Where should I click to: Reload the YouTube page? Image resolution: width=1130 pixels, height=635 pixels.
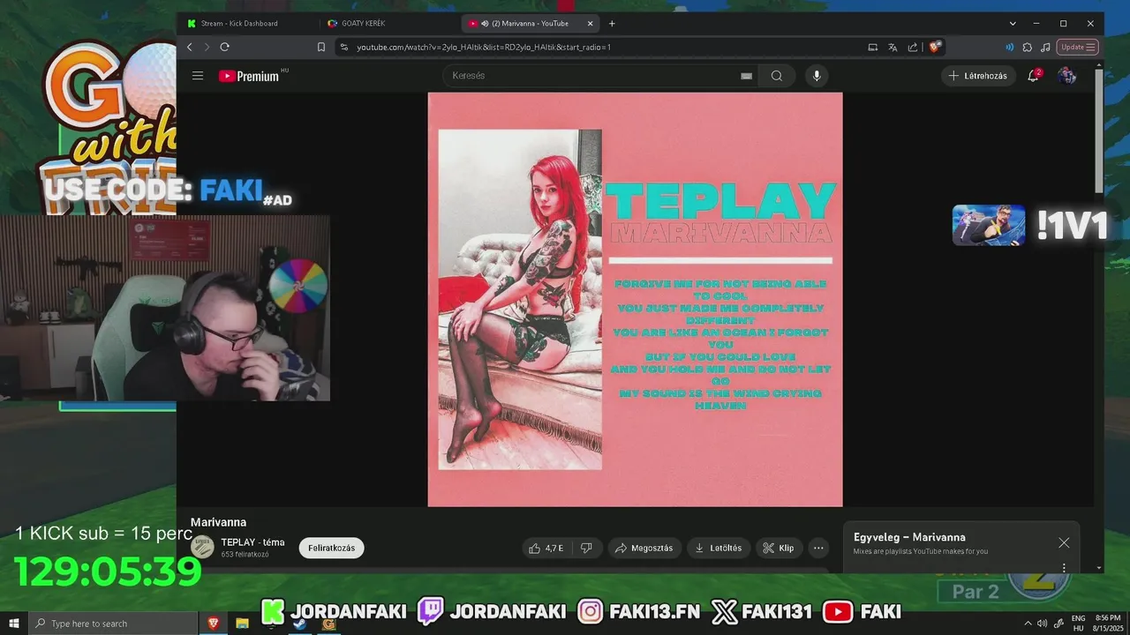(x=224, y=47)
